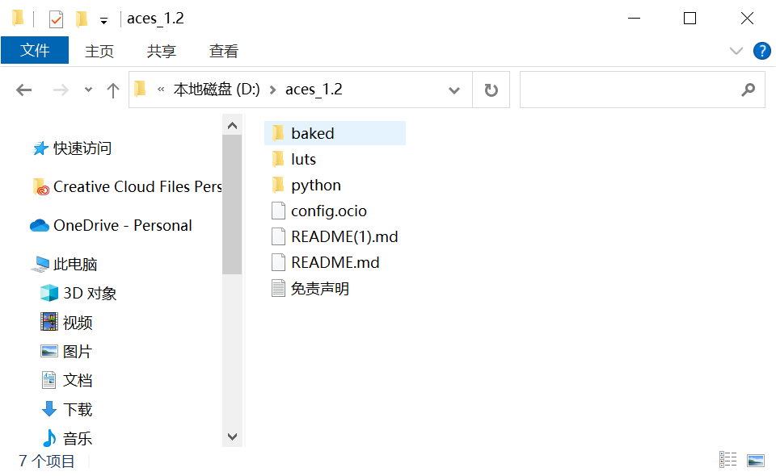
Task: Open OneDrive - Personal in sidebar
Action: pyautogui.click(x=122, y=226)
